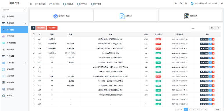
Task: Open 域名管理 in the left sidebar
Action: [14, 76]
